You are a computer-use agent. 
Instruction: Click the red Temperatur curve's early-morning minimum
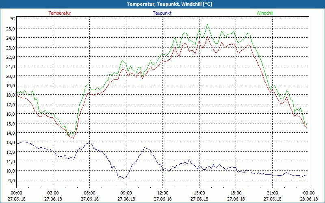coord(73,138)
